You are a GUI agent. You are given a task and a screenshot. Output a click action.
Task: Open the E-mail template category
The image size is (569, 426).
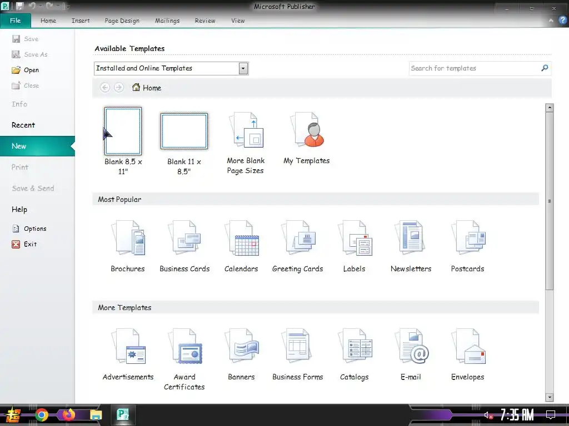(x=411, y=354)
